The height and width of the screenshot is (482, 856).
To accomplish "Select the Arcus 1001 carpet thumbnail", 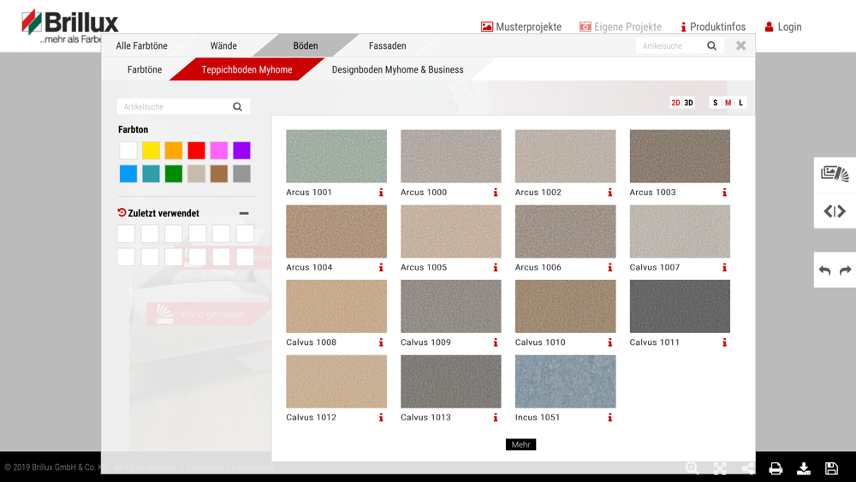I will tap(336, 156).
